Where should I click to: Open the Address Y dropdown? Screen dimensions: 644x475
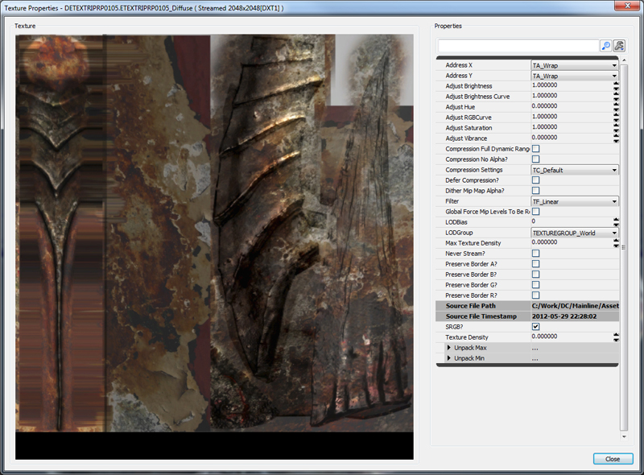click(x=575, y=76)
